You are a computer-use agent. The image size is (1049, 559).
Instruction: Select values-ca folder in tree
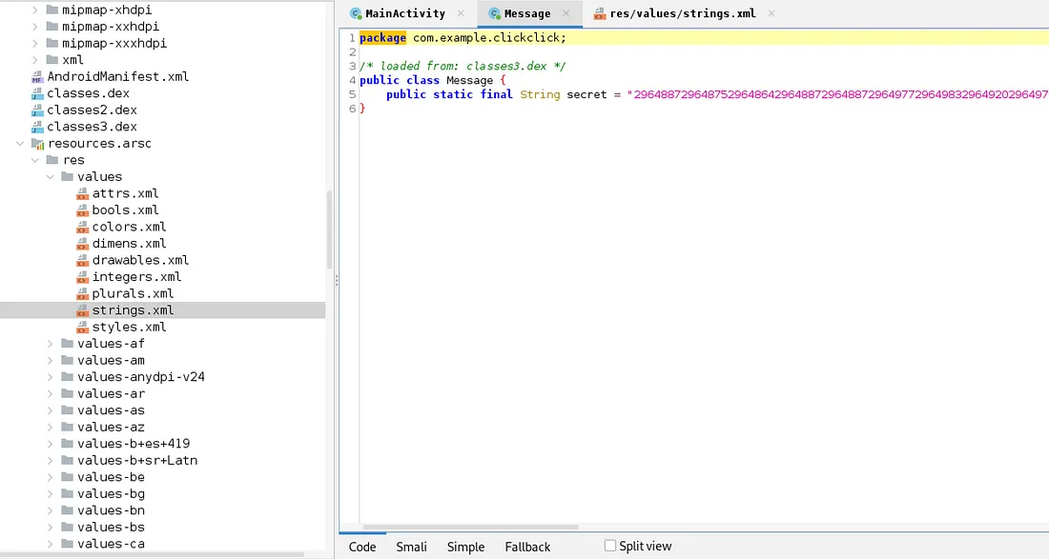[x=111, y=545]
